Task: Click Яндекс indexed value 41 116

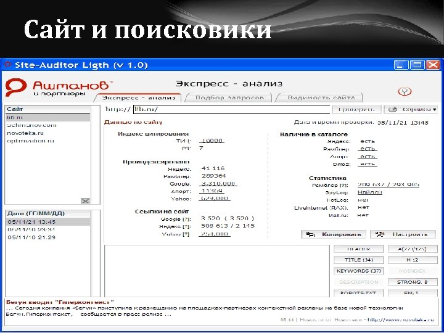Action: [213, 168]
